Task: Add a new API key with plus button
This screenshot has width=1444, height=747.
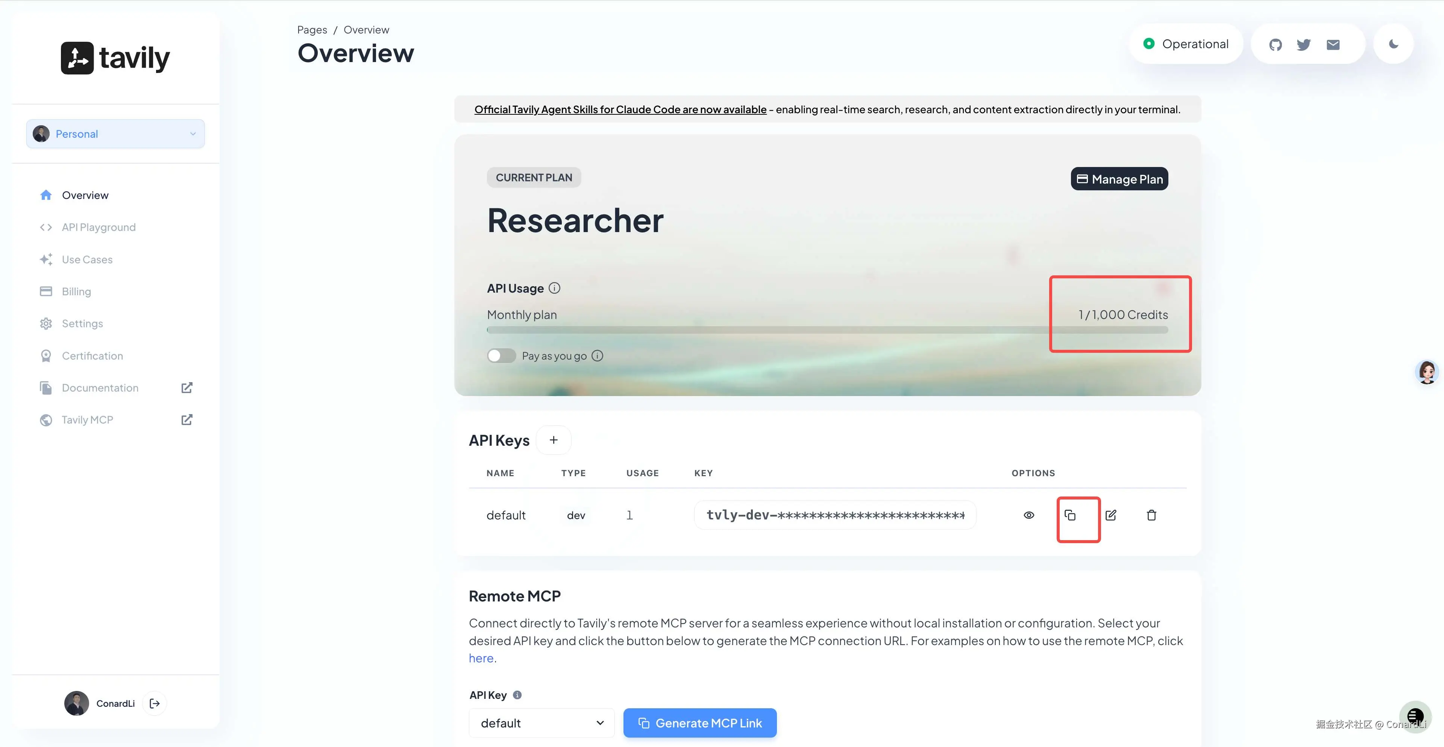Action: (x=553, y=440)
